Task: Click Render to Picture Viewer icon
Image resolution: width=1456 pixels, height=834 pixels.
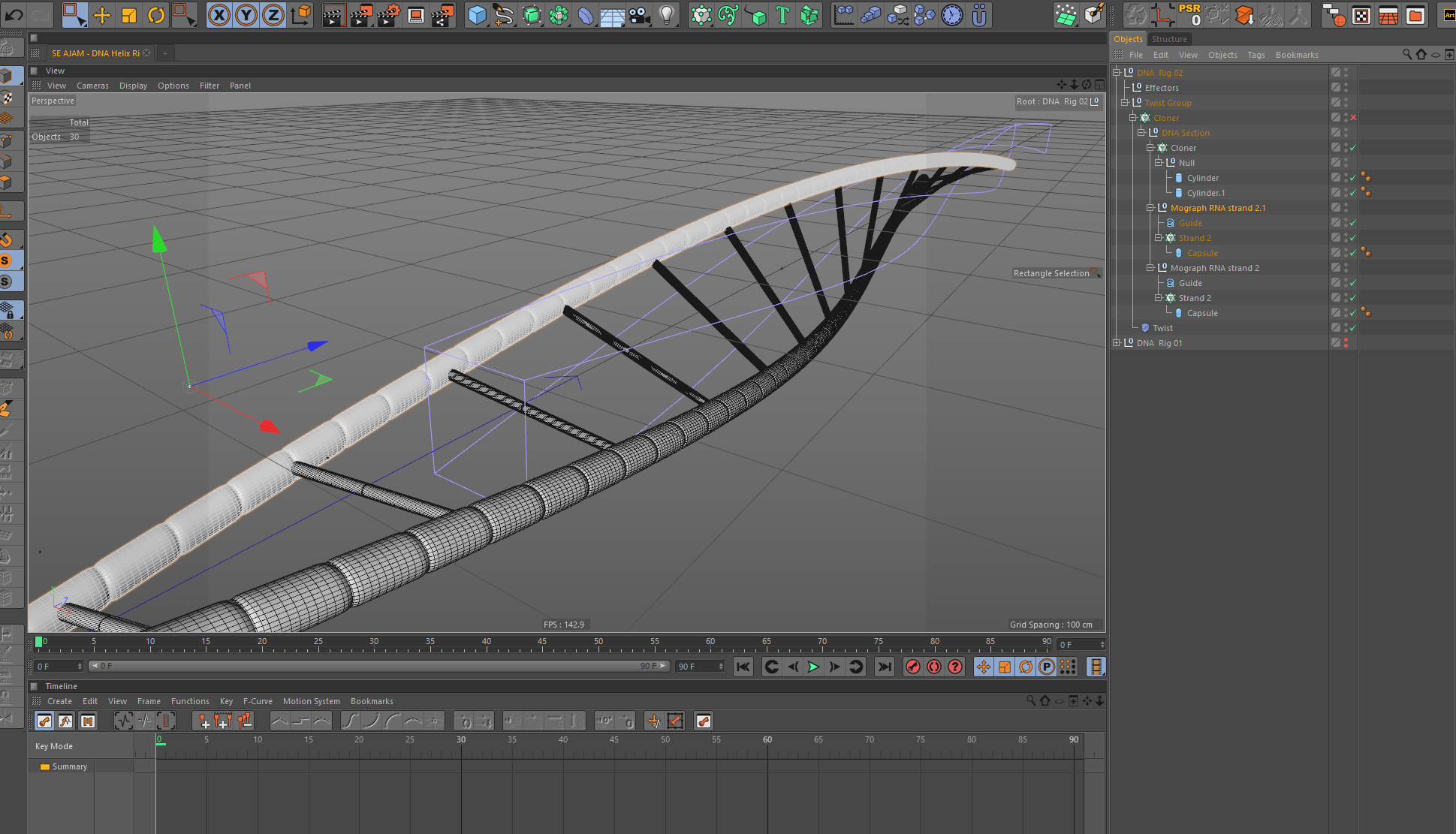Action: tap(360, 15)
